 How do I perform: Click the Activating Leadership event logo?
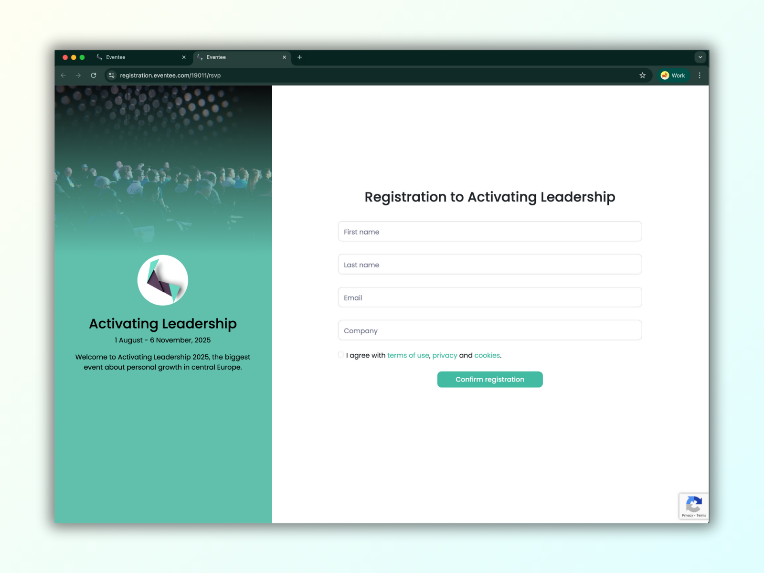coord(163,280)
